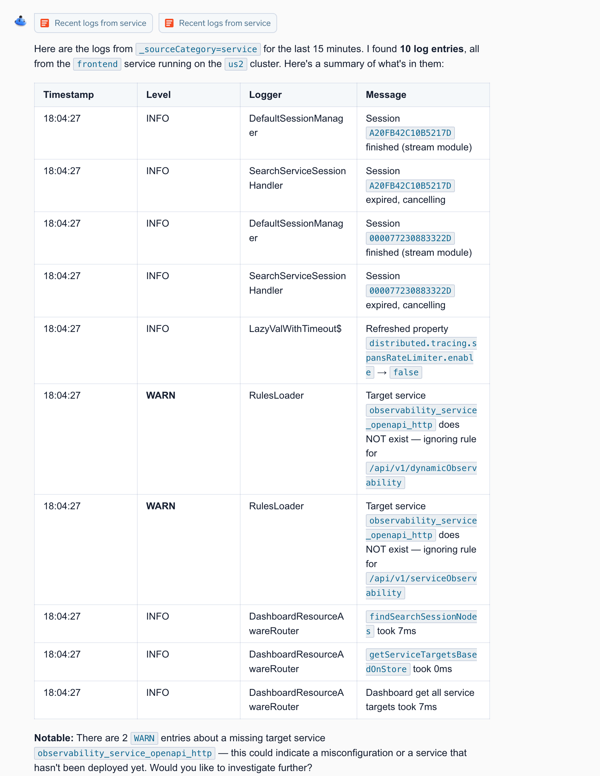Select the us2 cluster code tag
Image resolution: width=600 pixels, height=776 pixels.
point(236,64)
